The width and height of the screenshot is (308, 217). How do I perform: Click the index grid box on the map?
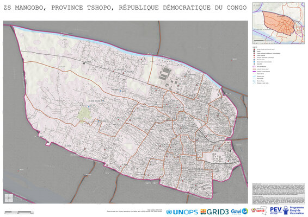pyautogui.click(x=9, y=198)
